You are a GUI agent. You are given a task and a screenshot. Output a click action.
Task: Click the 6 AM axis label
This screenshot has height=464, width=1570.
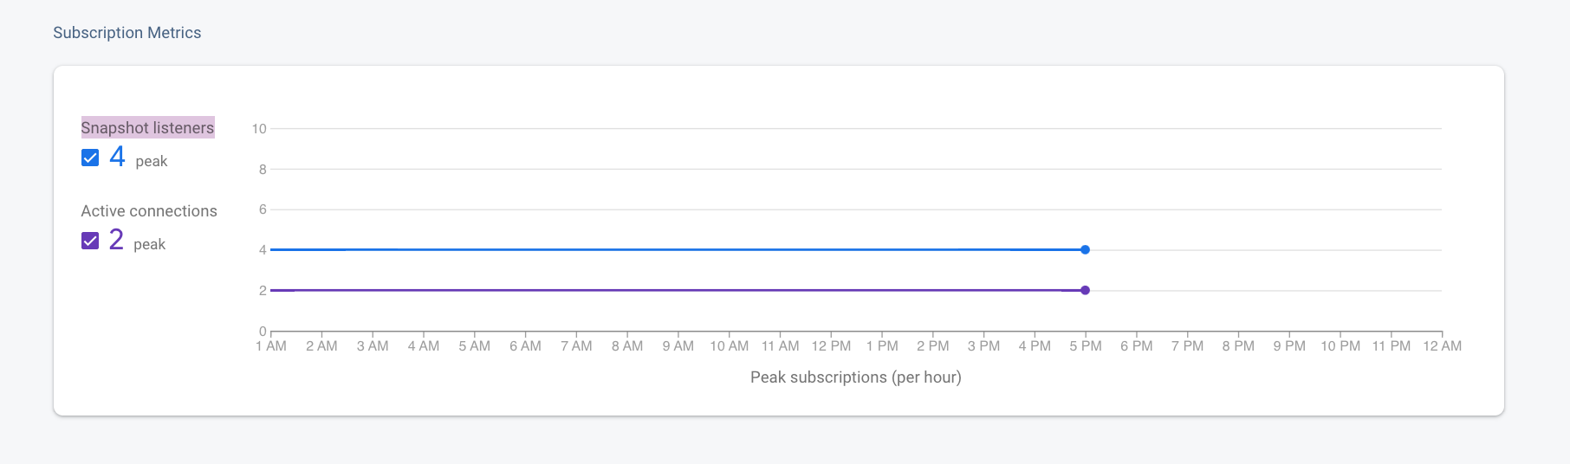(525, 346)
